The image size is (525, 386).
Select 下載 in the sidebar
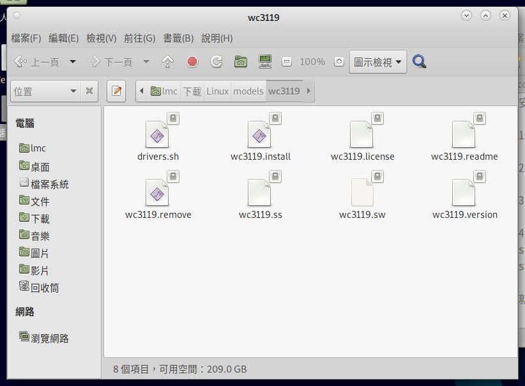click(x=34, y=219)
